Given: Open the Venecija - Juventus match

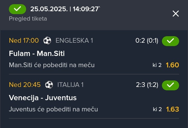Looking at the screenshot, I should coord(43,98).
